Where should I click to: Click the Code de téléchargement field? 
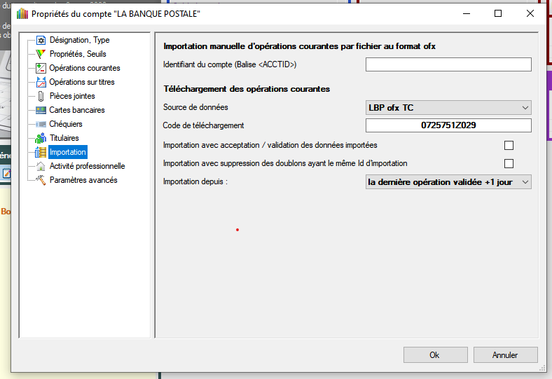[x=448, y=126]
